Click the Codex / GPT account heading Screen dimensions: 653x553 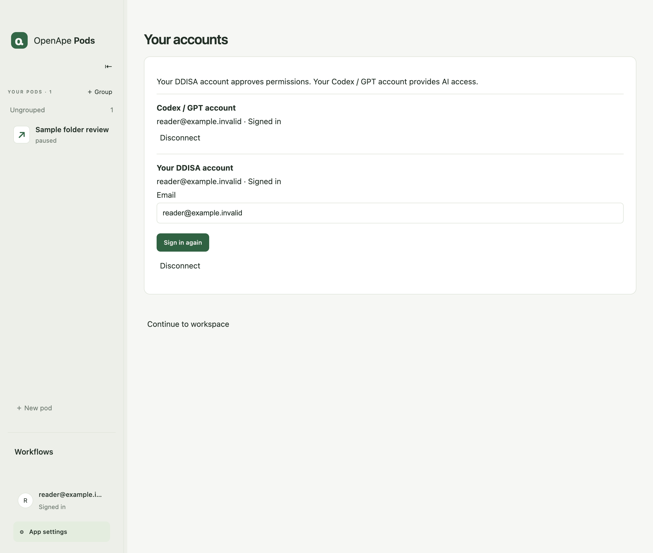point(196,108)
